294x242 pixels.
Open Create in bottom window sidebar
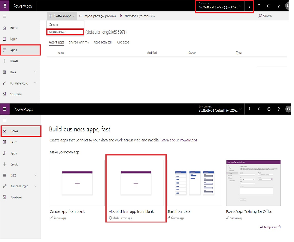coord(21,164)
